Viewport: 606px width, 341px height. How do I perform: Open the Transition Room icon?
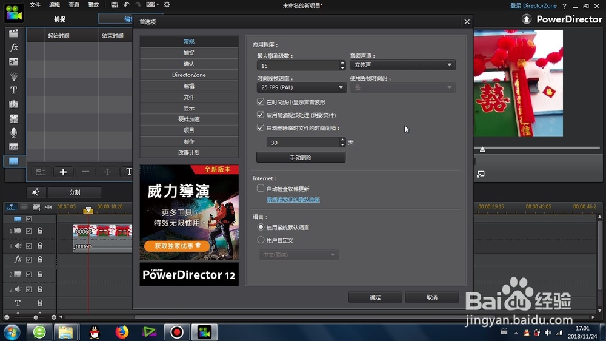(x=13, y=104)
